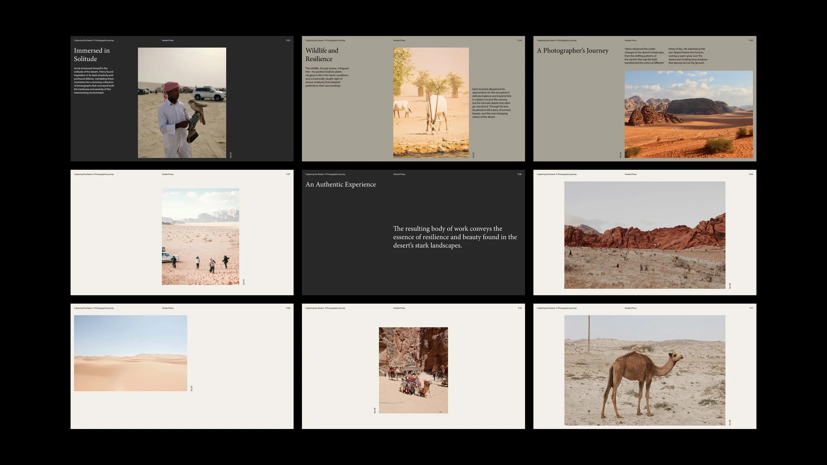Screen dimensions: 827x465
Task: Select the red rock mountains photo
Action: (644, 235)
